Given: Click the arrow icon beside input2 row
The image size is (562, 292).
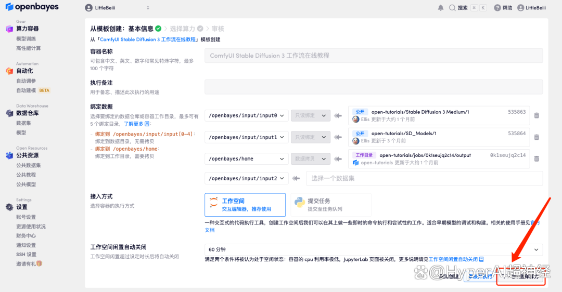Looking at the screenshot, I should (296, 178).
